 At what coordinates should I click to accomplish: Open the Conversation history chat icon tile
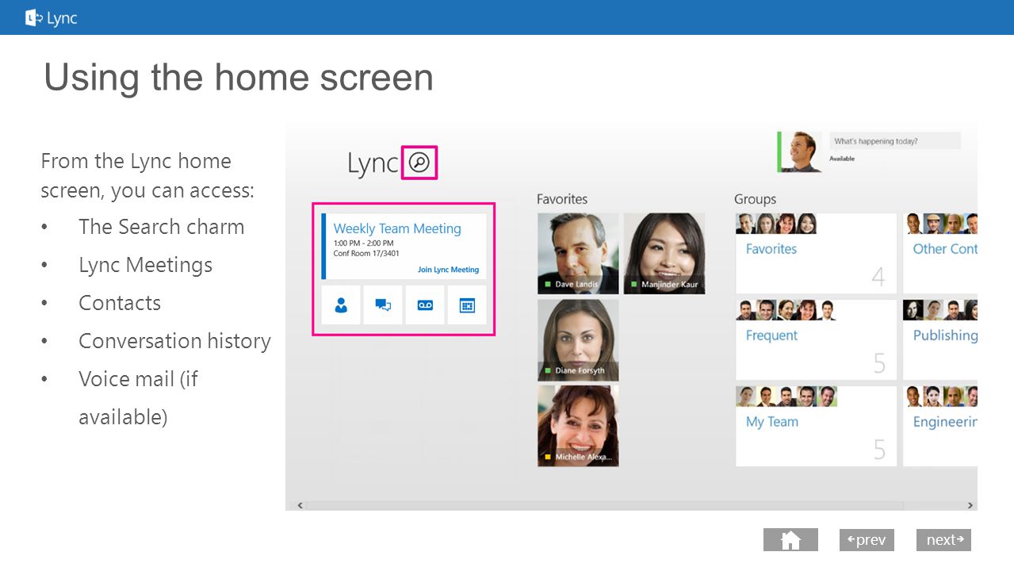click(383, 305)
